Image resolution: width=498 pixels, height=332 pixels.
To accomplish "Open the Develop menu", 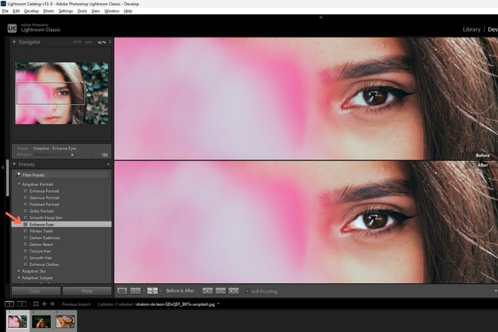I will click(x=31, y=11).
